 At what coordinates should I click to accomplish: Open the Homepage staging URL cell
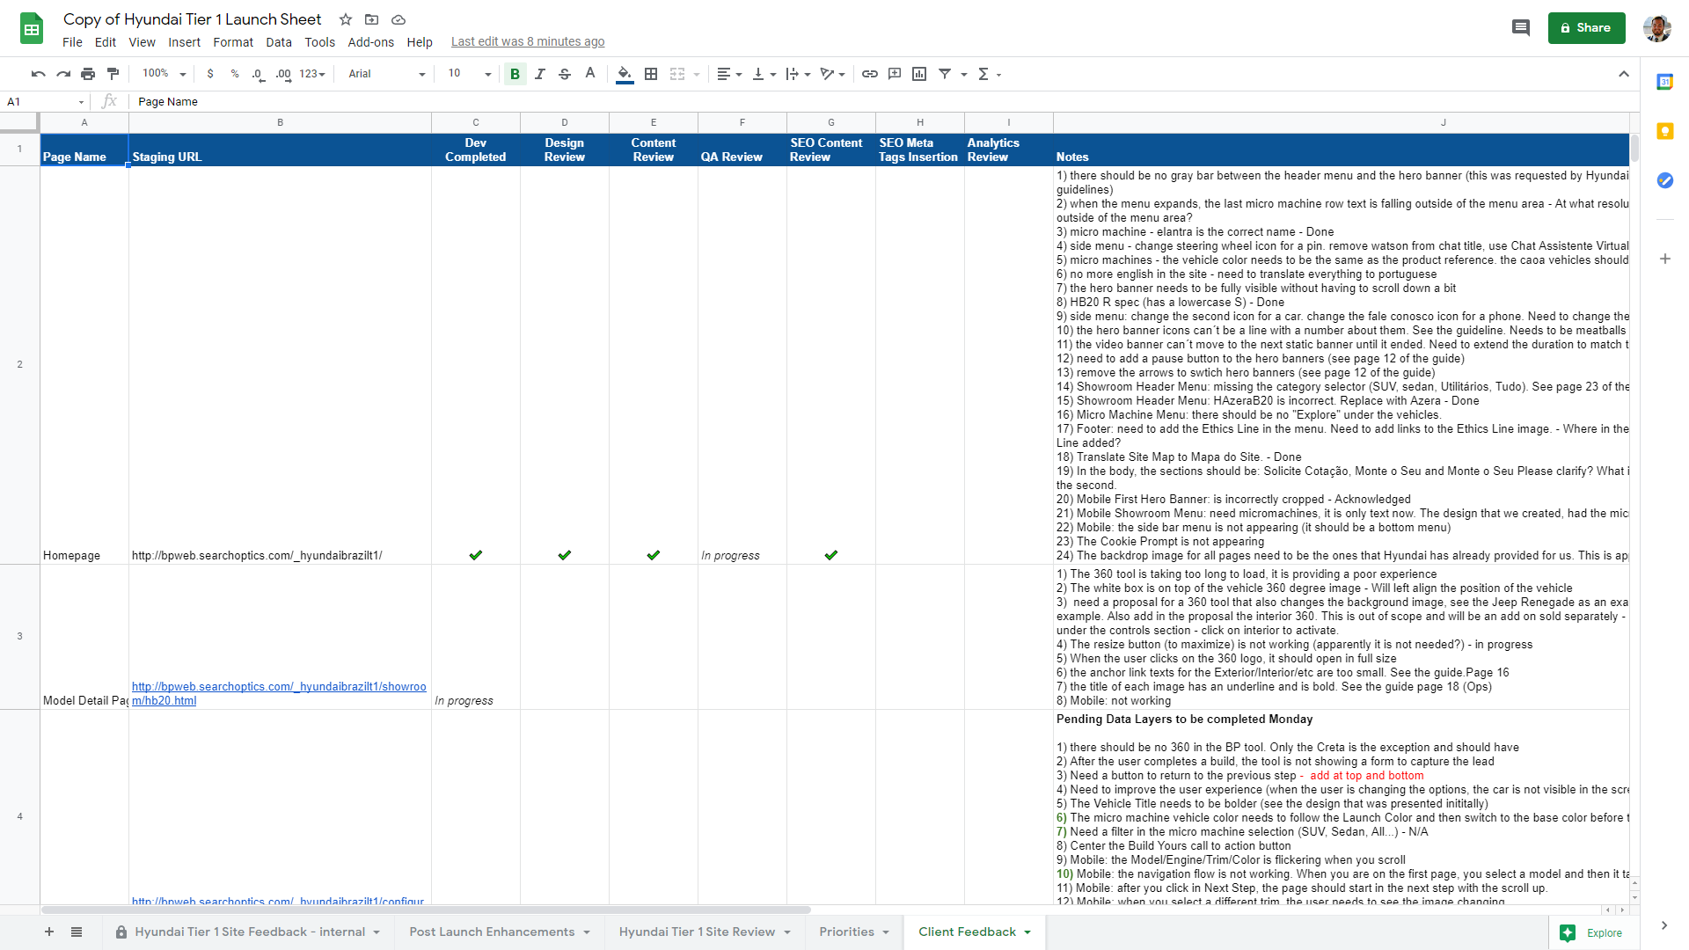[x=280, y=365]
